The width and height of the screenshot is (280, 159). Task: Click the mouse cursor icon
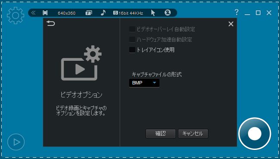153,13
